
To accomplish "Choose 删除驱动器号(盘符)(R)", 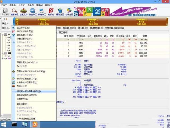I will 34,95.
